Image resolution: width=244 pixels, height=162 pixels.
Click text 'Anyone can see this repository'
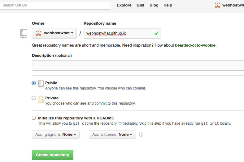pyautogui.click(x=71, y=88)
